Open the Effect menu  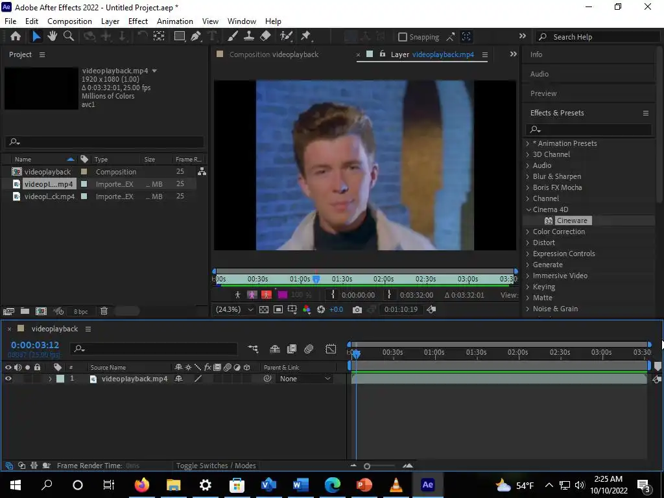coord(138,21)
